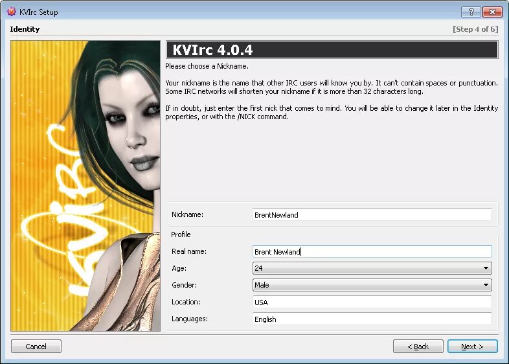Click the 'Gender:' label

tap(184, 285)
